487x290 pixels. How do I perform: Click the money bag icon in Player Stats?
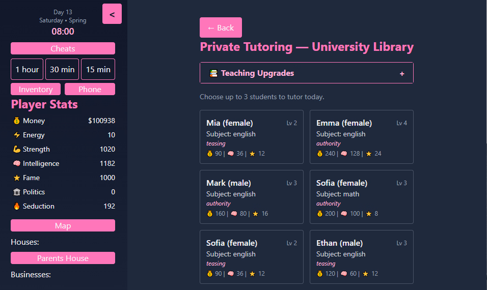coord(17,121)
